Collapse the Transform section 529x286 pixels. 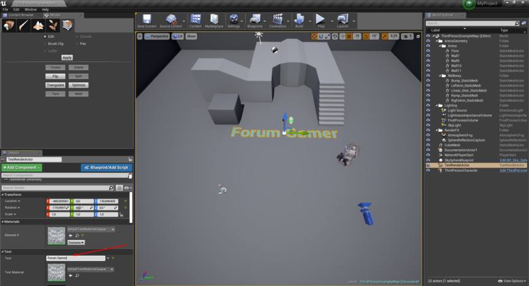pyautogui.click(x=2, y=195)
